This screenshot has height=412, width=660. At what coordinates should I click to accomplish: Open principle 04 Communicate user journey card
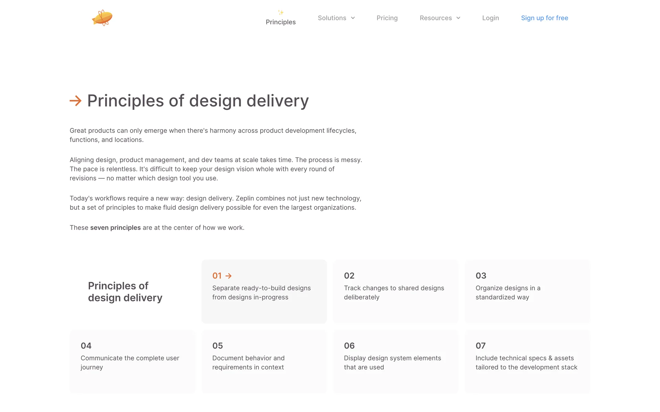click(132, 362)
